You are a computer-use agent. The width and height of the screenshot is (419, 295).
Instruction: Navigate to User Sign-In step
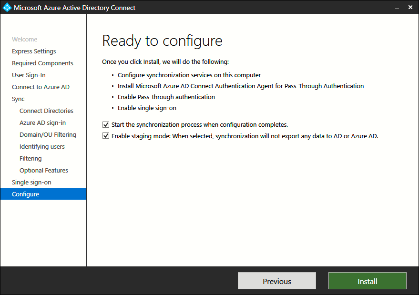click(x=29, y=75)
